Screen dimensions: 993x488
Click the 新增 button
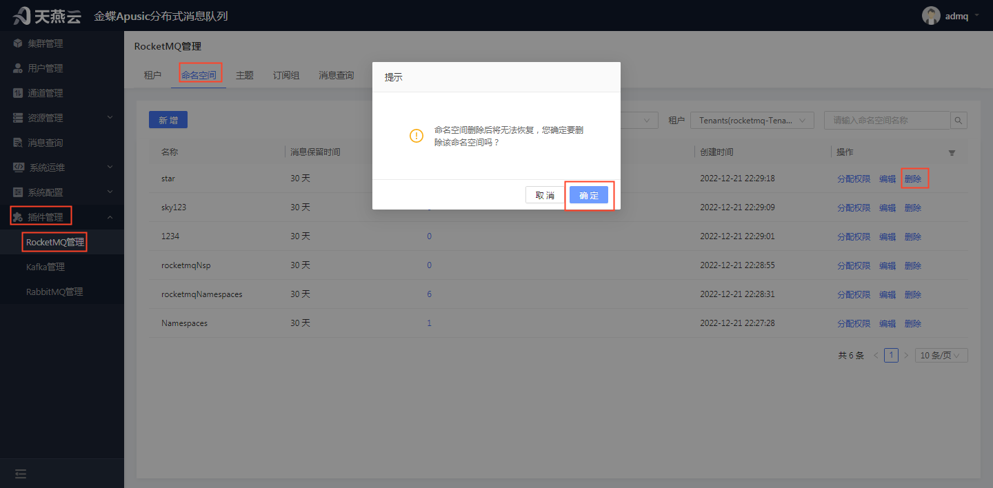coord(168,120)
